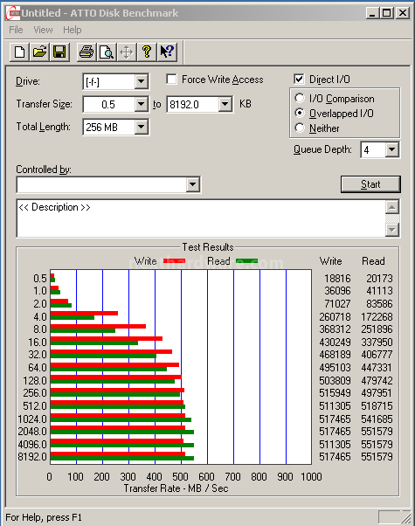Click the New document toolbar icon
This screenshot has height=526, width=415.
click(19, 52)
